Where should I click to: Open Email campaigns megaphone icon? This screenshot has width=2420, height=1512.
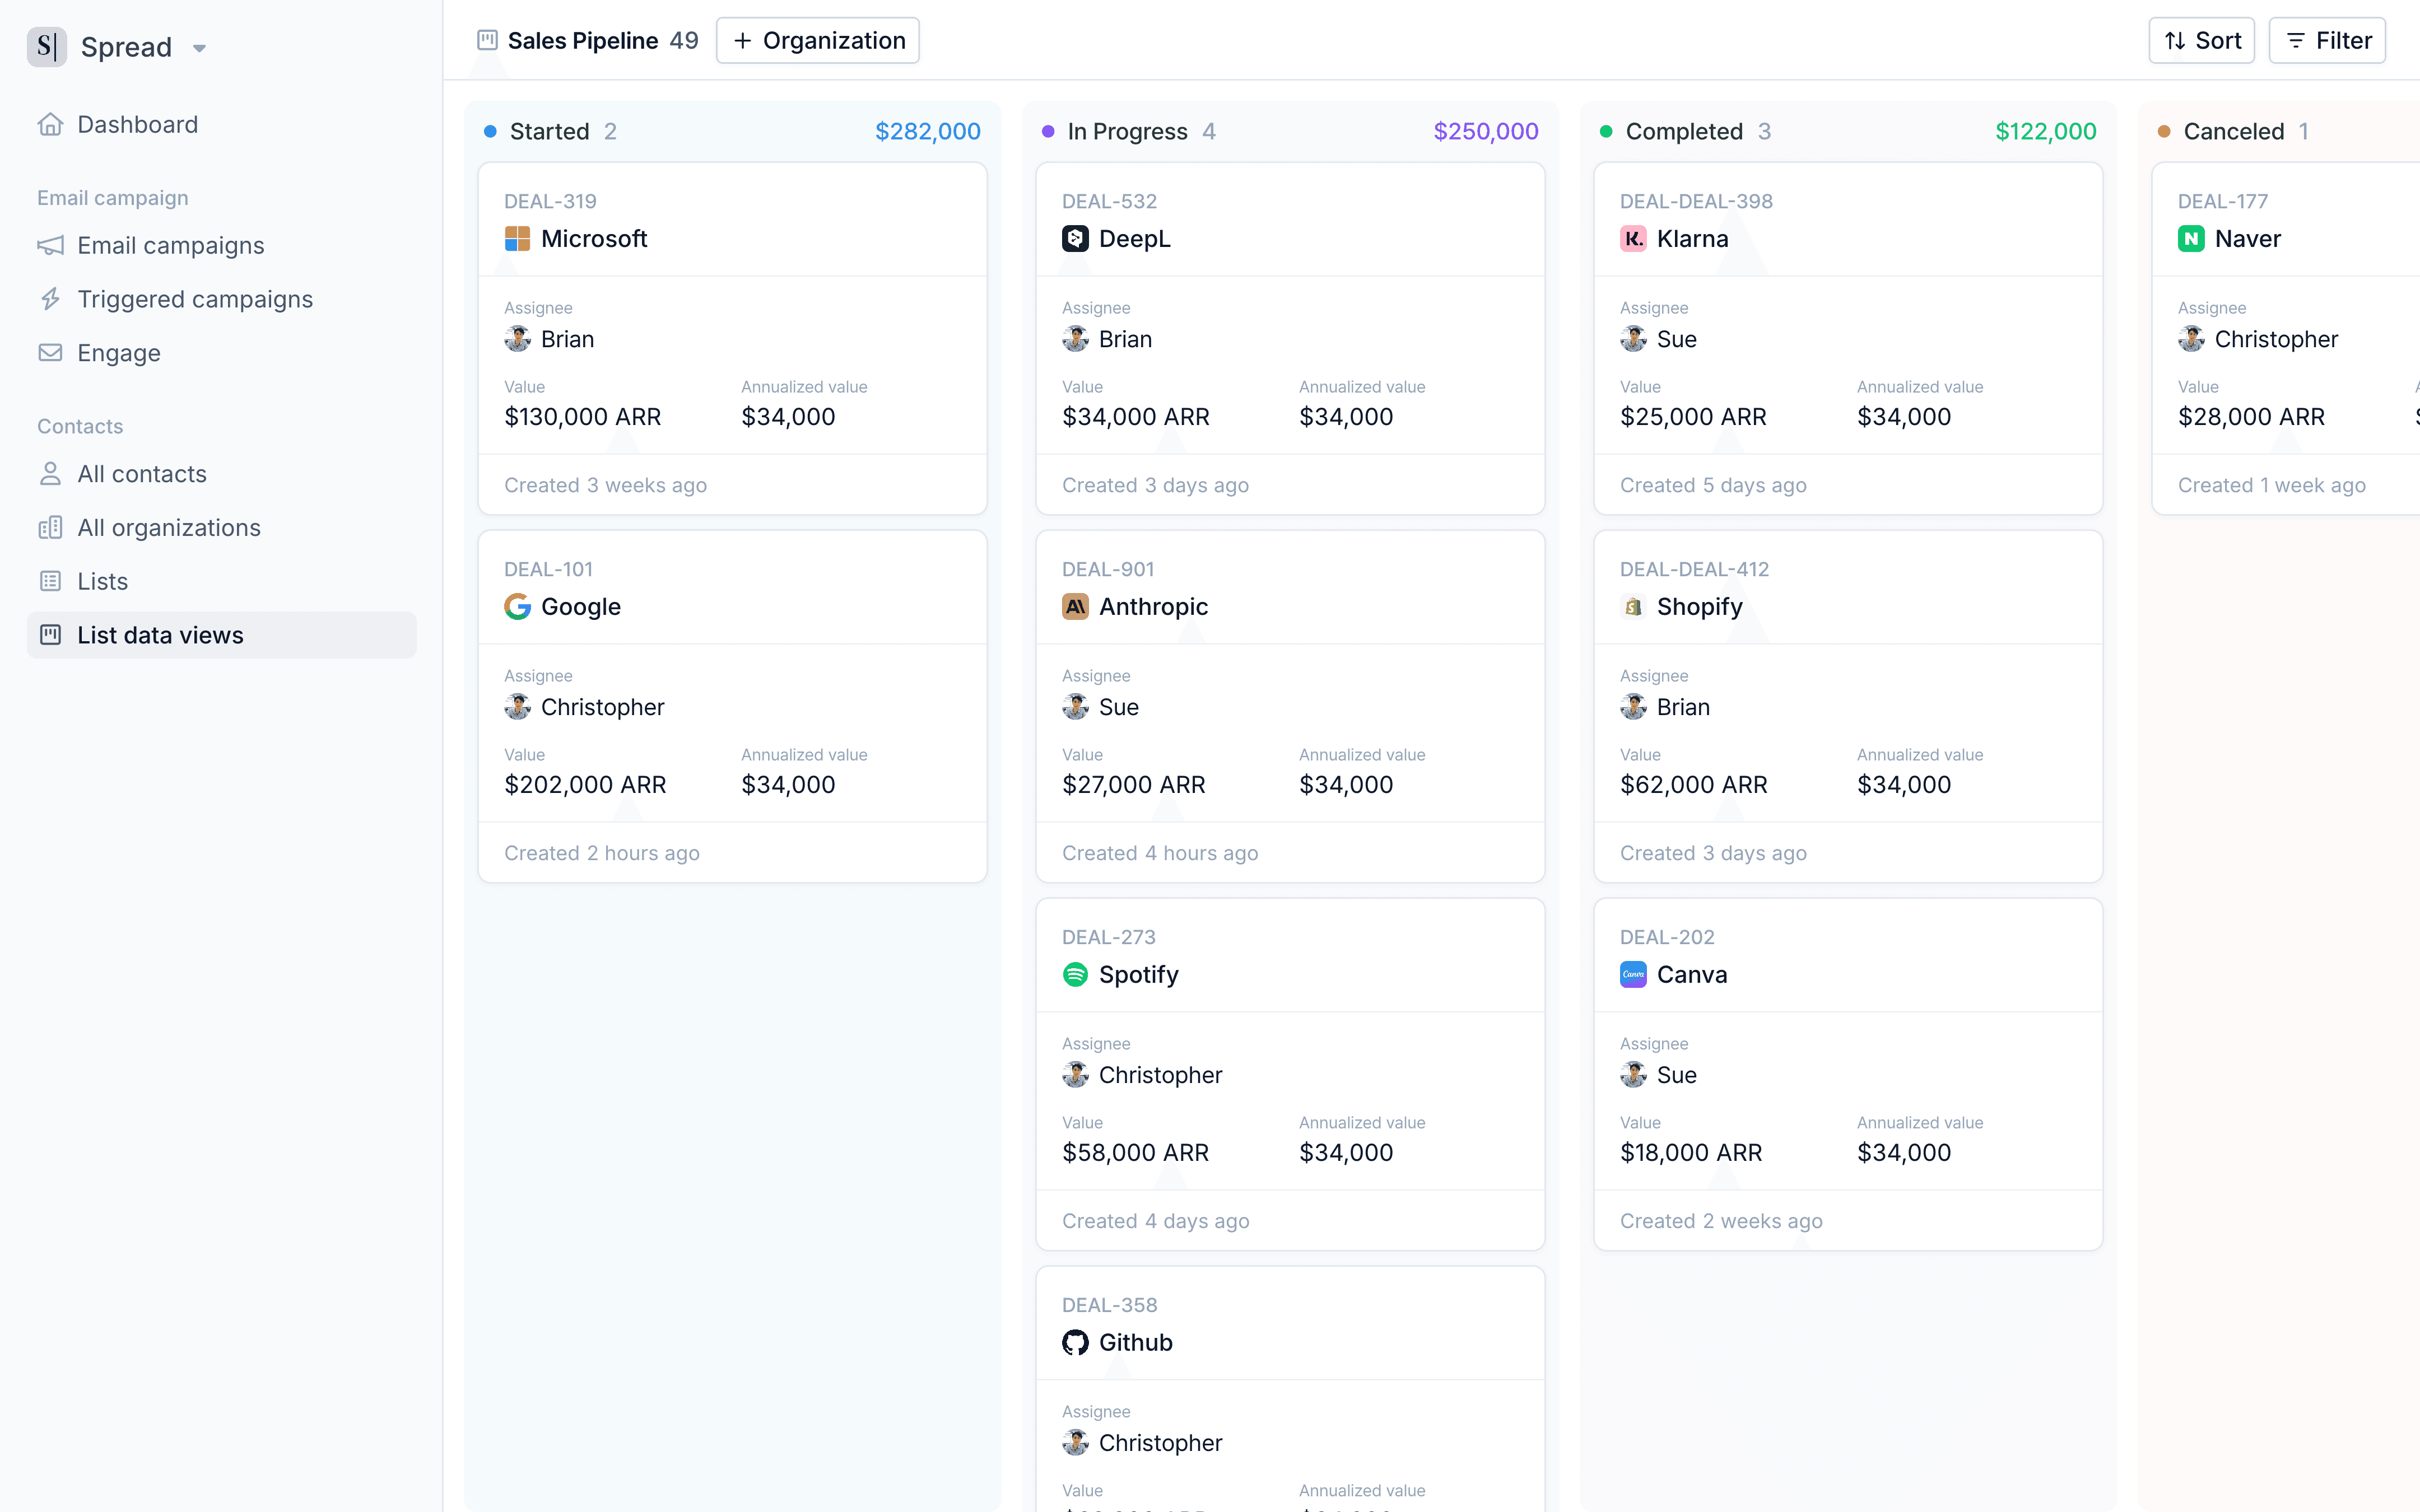click(50, 245)
